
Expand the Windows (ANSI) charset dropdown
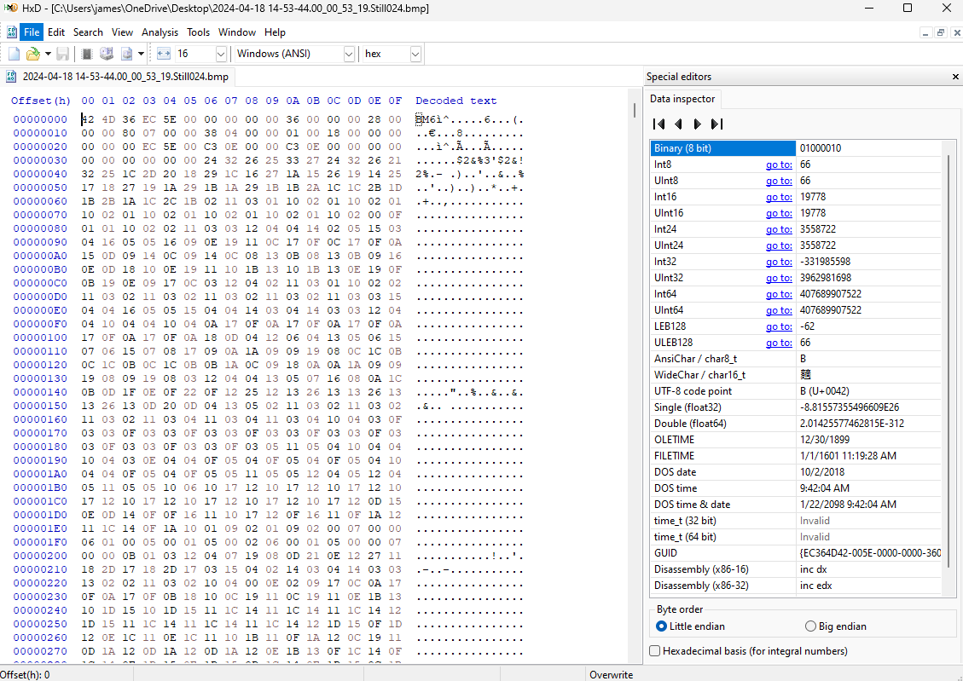click(x=348, y=54)
